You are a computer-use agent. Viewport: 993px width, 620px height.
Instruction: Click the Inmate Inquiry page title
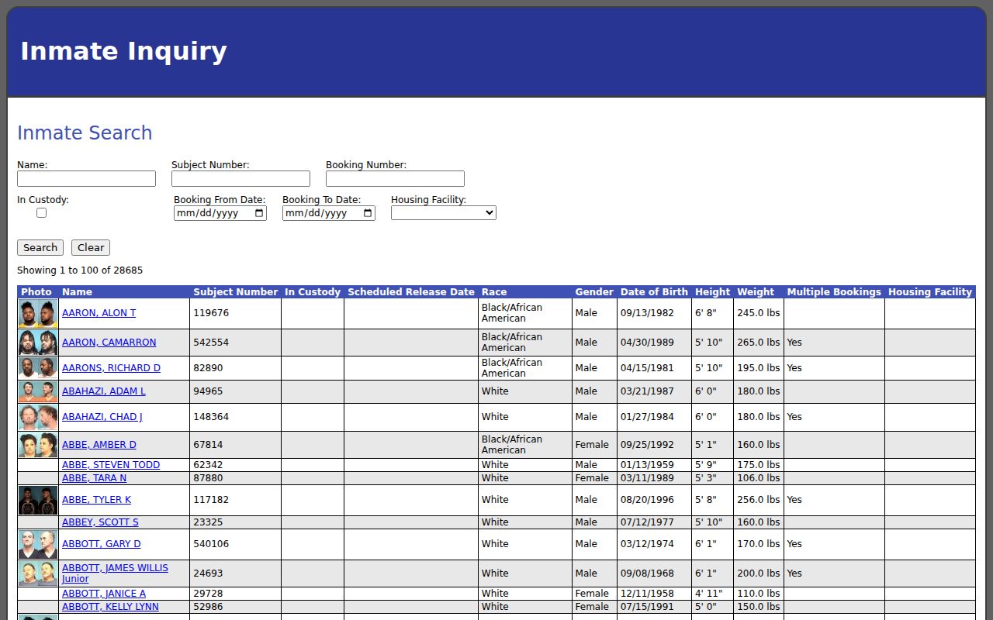click(123, 51)
